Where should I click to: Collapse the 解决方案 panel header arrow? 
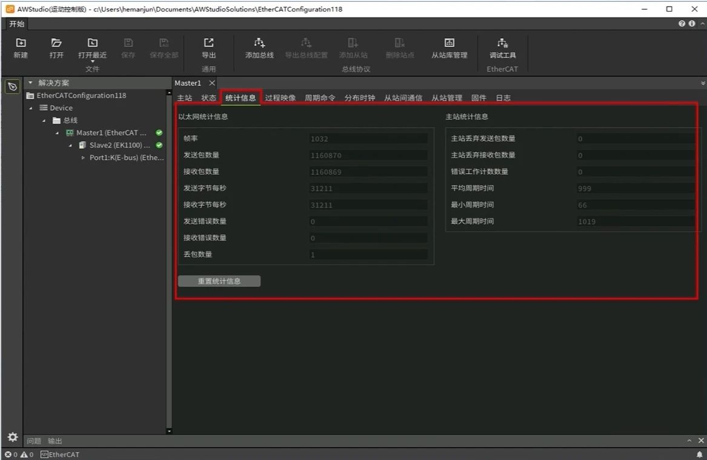tap(30, 82)
